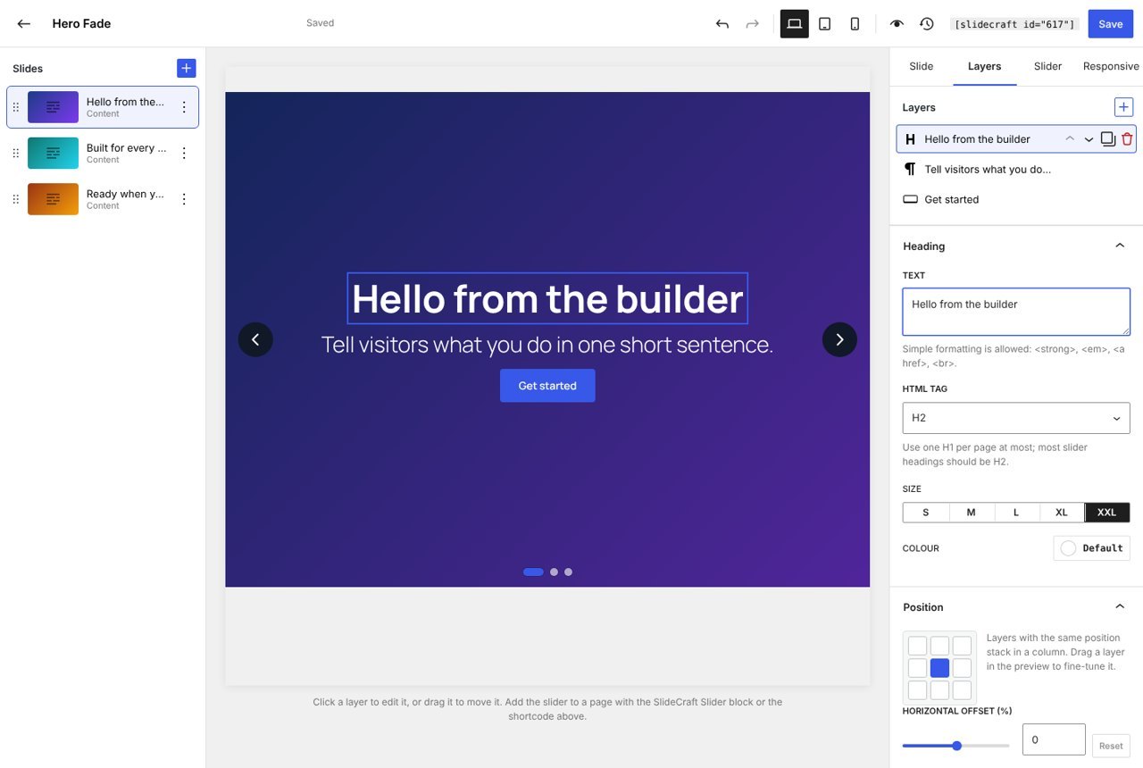The height and width of the screenshot is (768, 1143).
Task: Click the 'Get started' button in slide preview
Action: coord(547,386)
